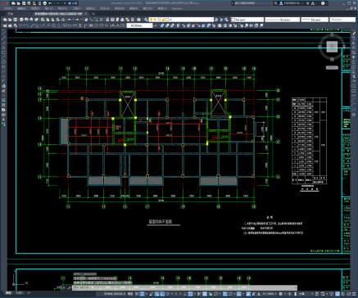Toggle snap mode in the status bar
This screenshot has height=298, width=358.
point(142,294)
